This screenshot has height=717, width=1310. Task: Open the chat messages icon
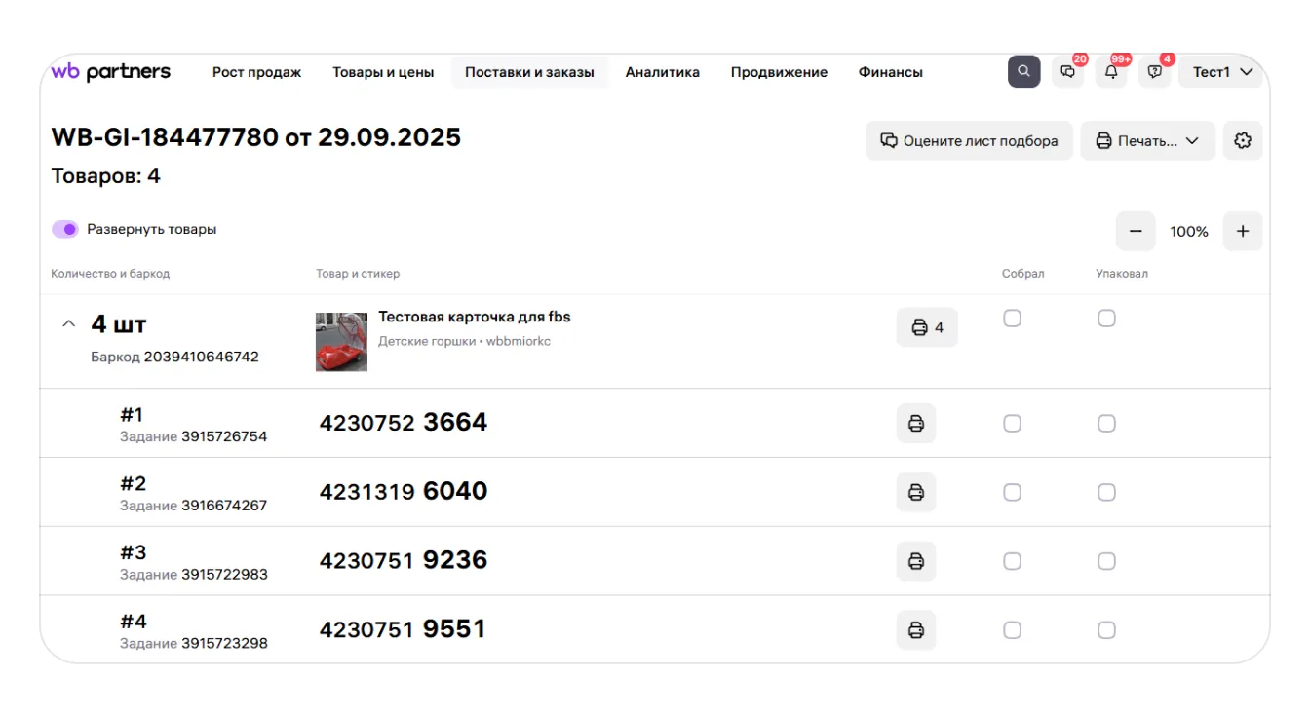pos(1068,72)
